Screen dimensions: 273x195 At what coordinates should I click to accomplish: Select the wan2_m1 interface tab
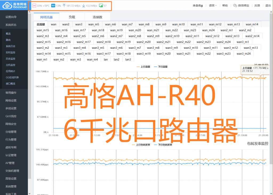227,30
